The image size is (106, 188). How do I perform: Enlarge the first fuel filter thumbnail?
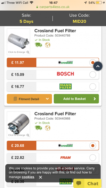click(x=19, y=42)
